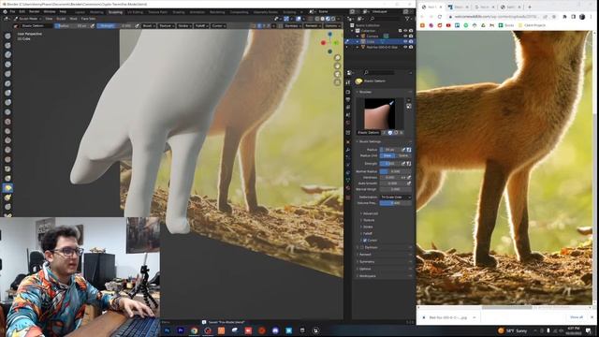This screenshot has width=599, height=337.
Task: Open the Face Sets menu
Action: click(x=88, y=19)
